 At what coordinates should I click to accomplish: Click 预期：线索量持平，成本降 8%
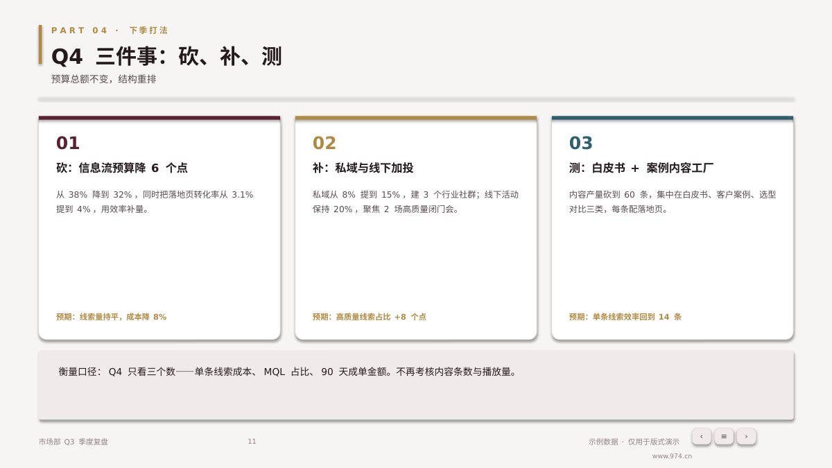pyautogui.click(x=112, y=317)
